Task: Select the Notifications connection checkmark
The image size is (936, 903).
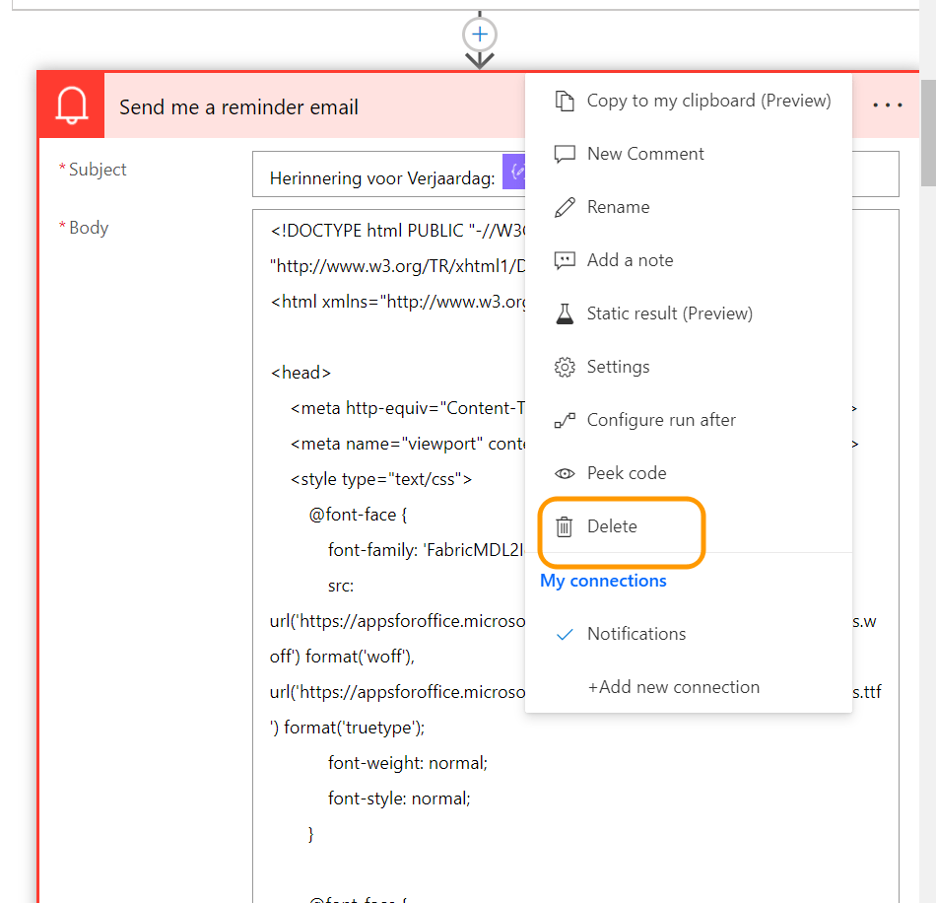Action: (565, 634)
